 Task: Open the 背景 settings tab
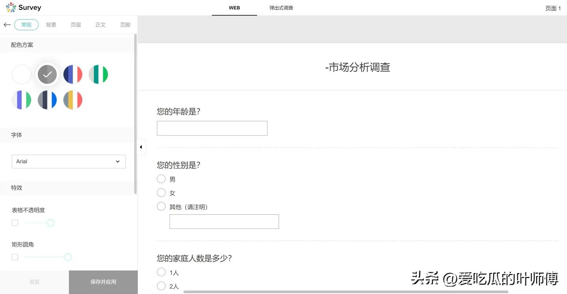click(x=51, y=24)
